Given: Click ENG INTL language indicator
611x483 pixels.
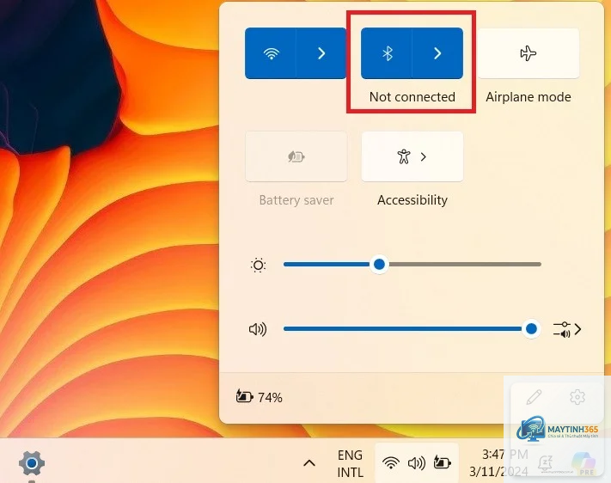Looking at the screenshot, I should tap(350, 463).
